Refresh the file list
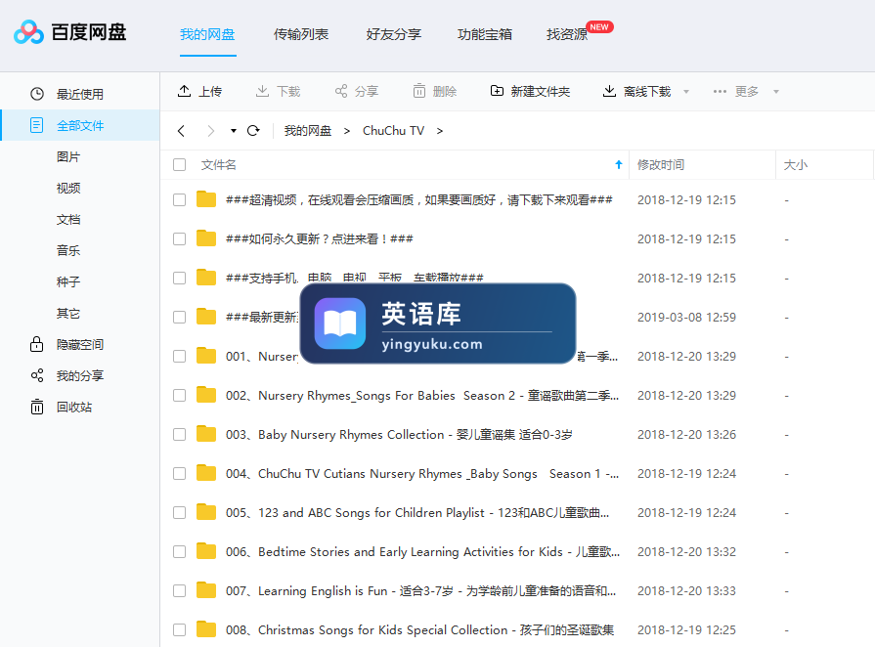Screen dimensions: 875x647 click(253, 131)
